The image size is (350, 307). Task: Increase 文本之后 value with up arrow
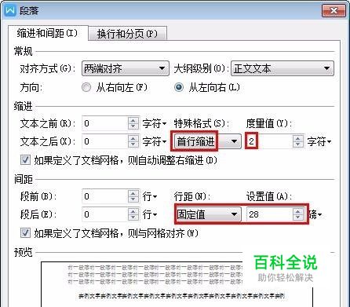tap(133, 138)
